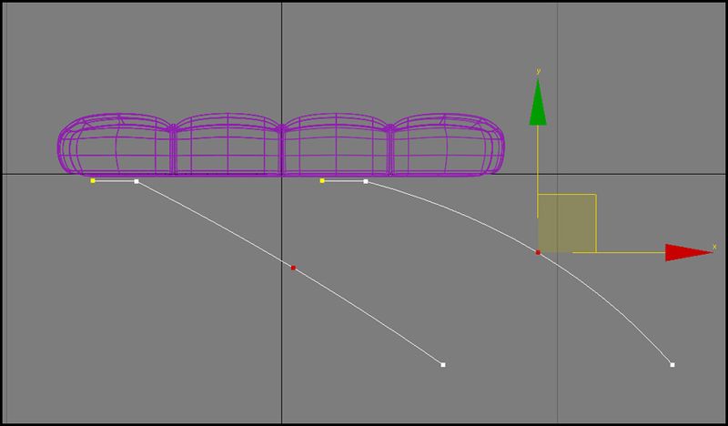Click the short straight segment of right spline
Screen dimensions: 728x426
click(344, 181)
